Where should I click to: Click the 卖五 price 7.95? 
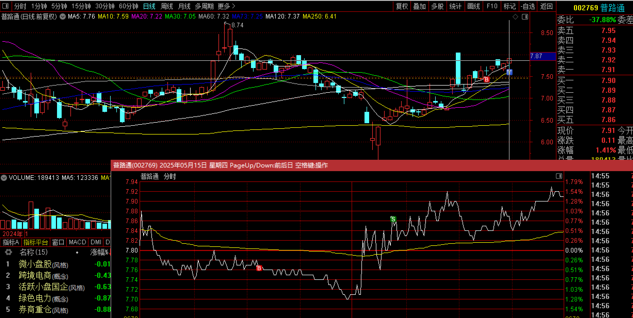(x=608, y=30)
